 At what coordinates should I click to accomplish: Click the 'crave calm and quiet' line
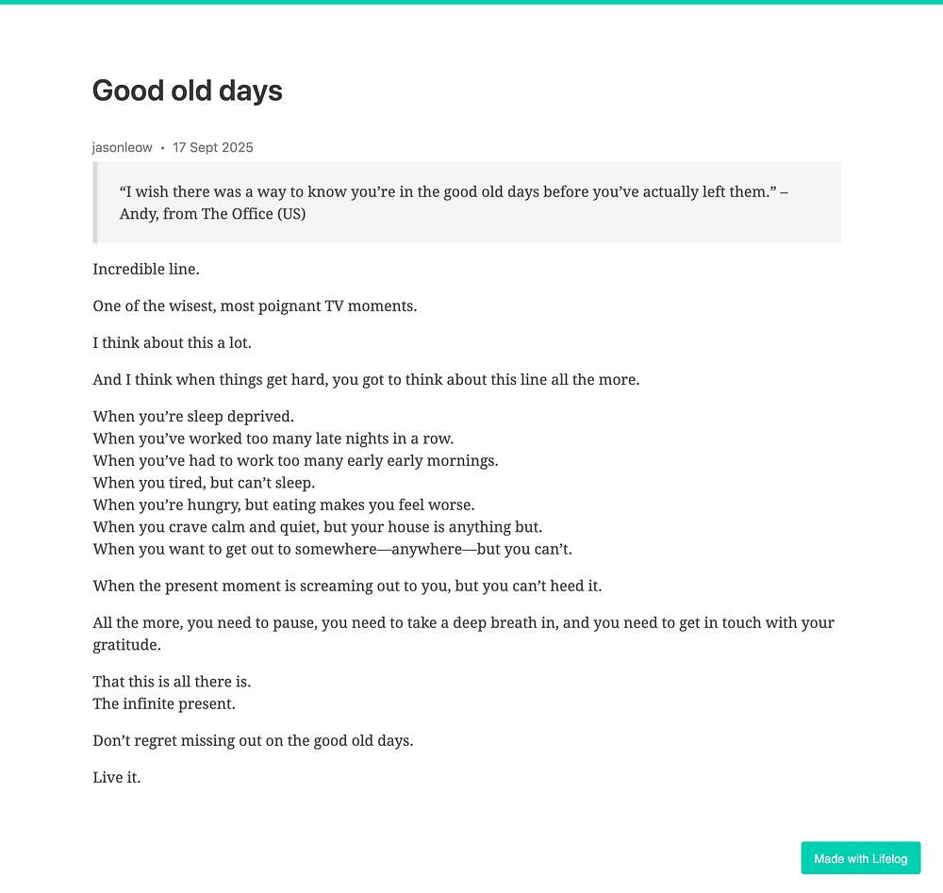[x=318, y=527]
